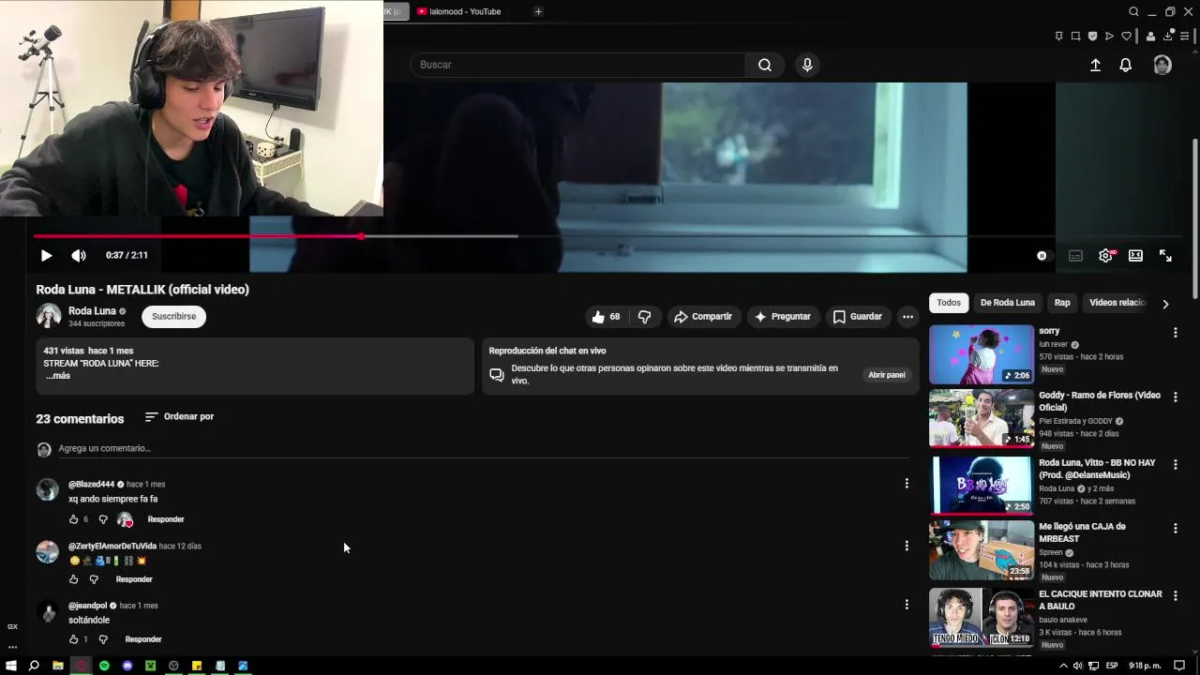Add page to bookmarks heart icon
The image size is (1200, 675).
click(1126, 37)
